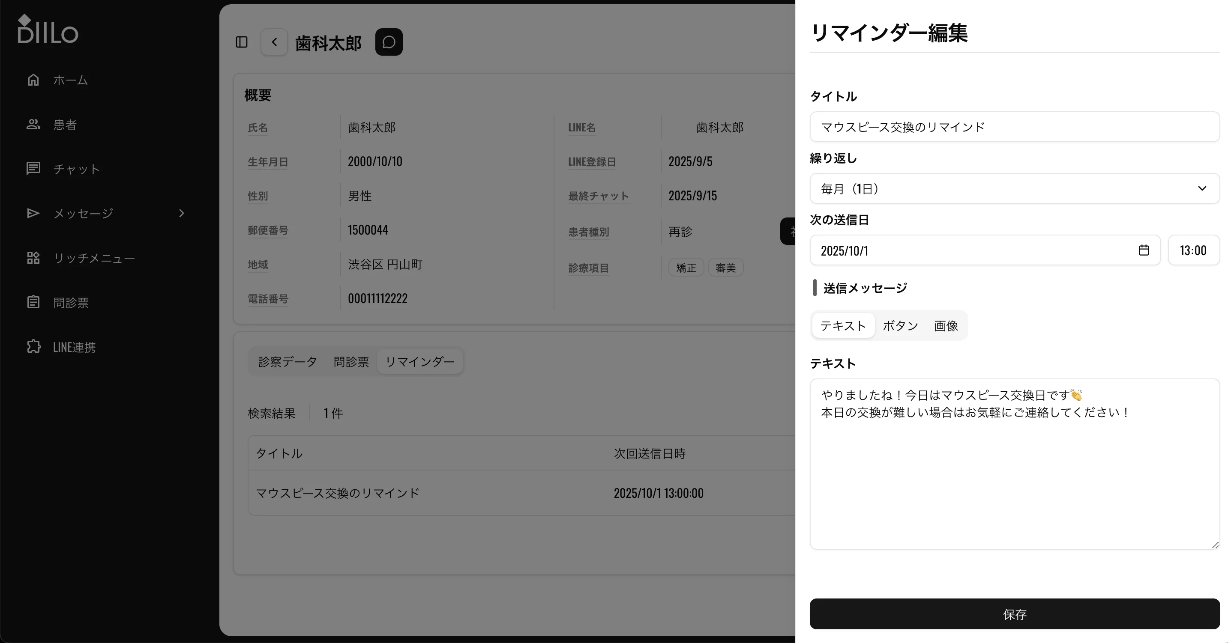Open the calendar picker for 次の送信日
Viewport: 1228px width, 643px height.
click(1144, 250)
